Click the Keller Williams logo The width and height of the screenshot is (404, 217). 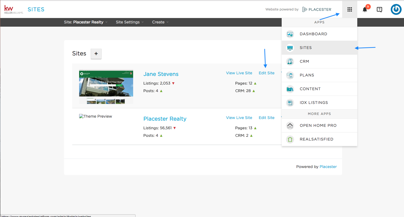point(14,9)
